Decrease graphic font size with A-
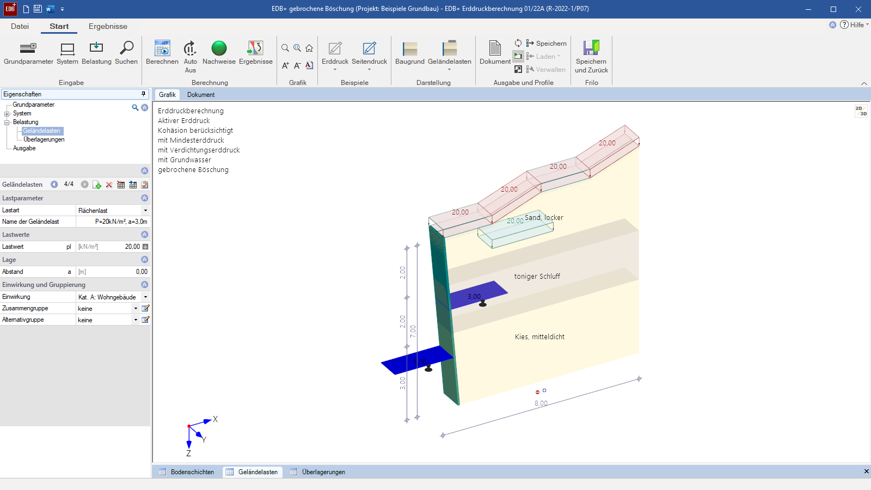Image resolution: width=871 pixels, height=490 pixels. point(297,65)
